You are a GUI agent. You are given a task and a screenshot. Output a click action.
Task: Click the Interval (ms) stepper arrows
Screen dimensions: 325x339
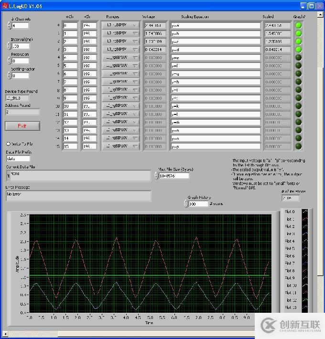9,46
